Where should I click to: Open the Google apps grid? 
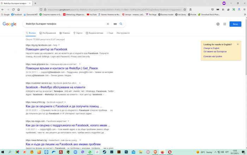tap(225, 24)
